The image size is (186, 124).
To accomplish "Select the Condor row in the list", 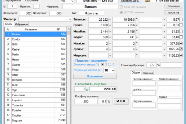I will [36, 39].
